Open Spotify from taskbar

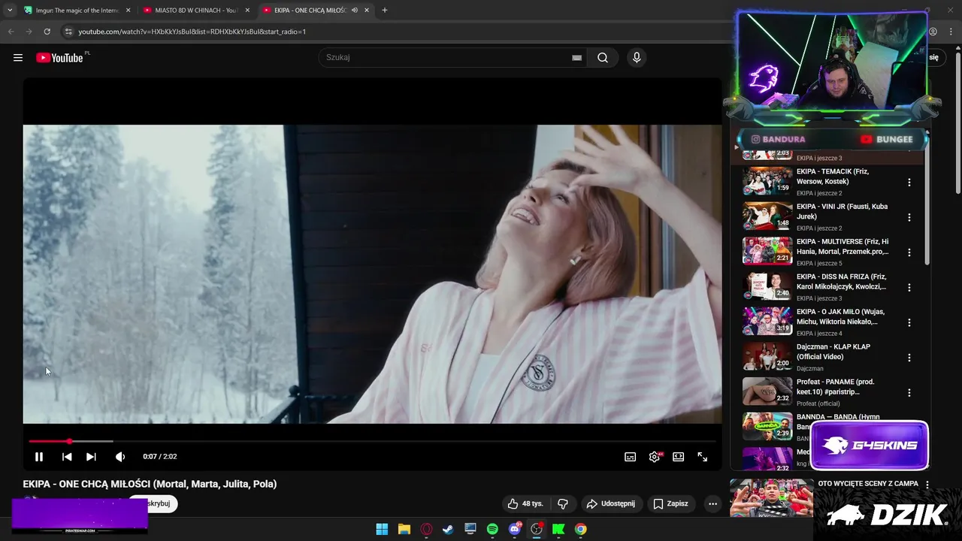492,529
